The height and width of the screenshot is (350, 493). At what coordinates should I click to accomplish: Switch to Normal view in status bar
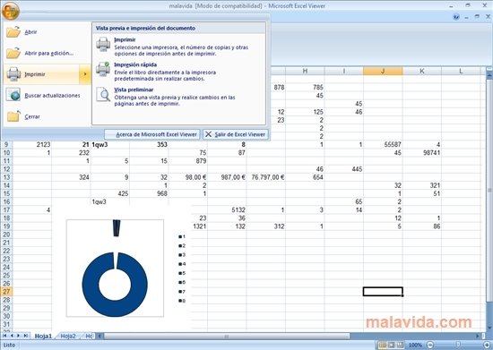(x=383, y=345)
